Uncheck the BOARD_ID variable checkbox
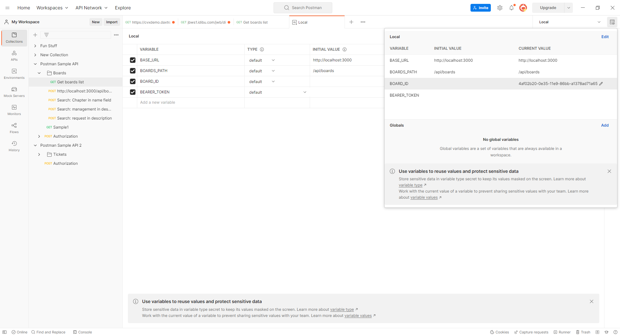Screen dimensions: 620x336 point(133,81)
